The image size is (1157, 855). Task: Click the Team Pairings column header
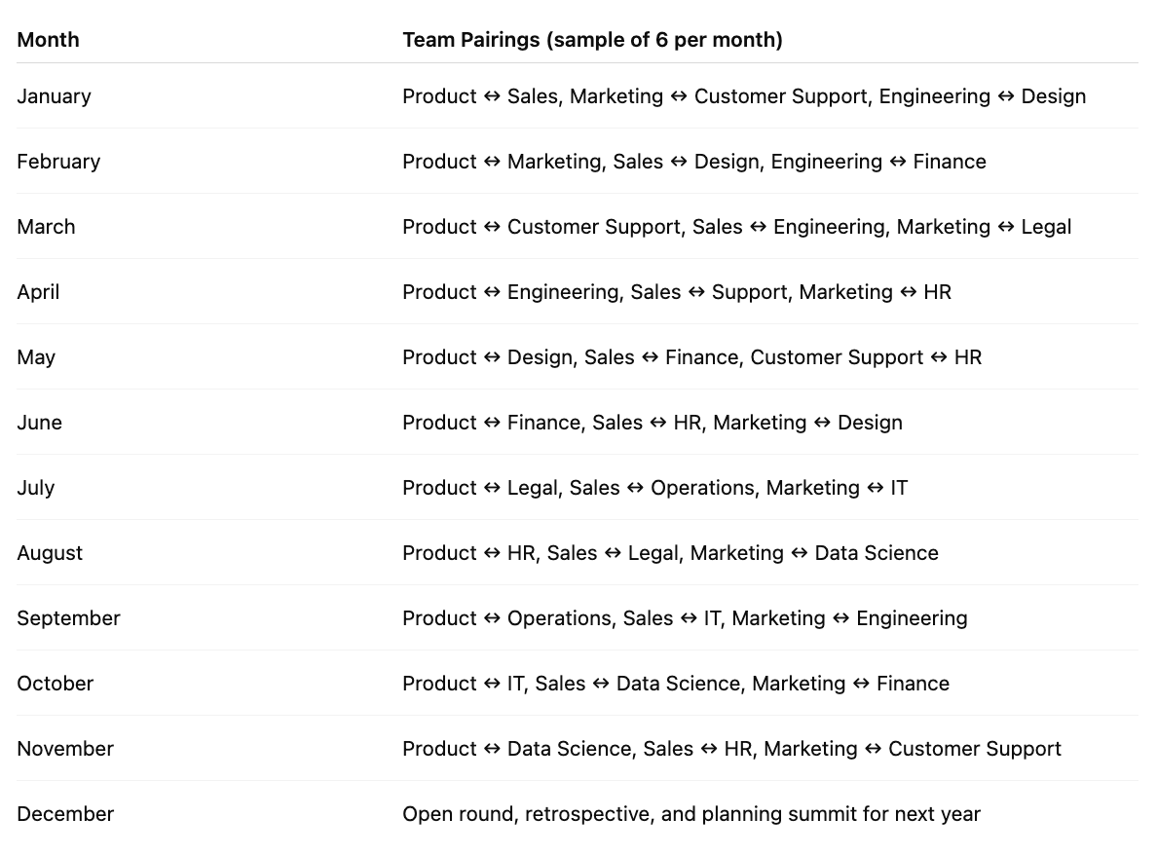(592, 40)
